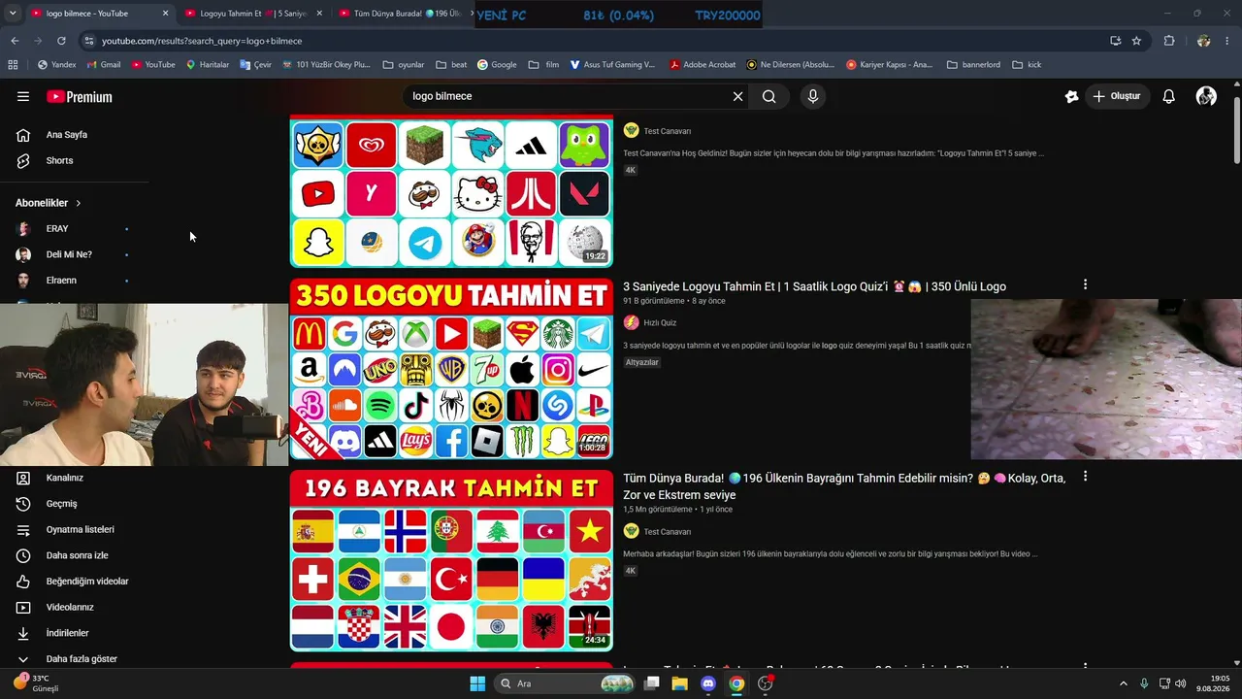Open Discord from the taskbar

click(x=708, y=683)
